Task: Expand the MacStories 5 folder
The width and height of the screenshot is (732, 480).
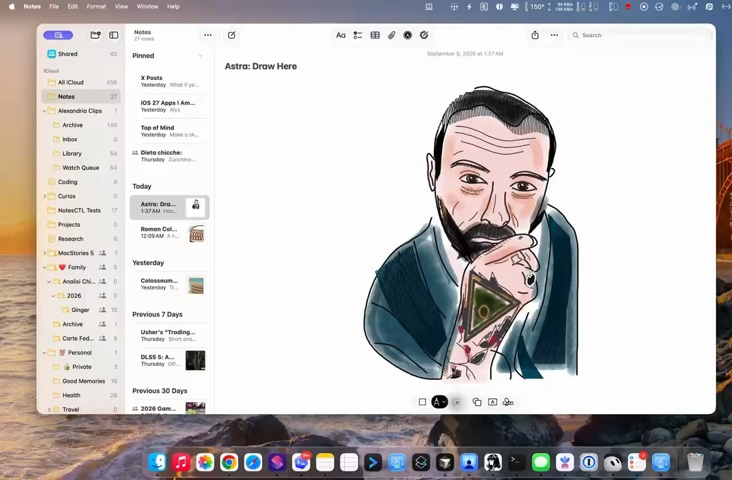Action: coord(45,253)
